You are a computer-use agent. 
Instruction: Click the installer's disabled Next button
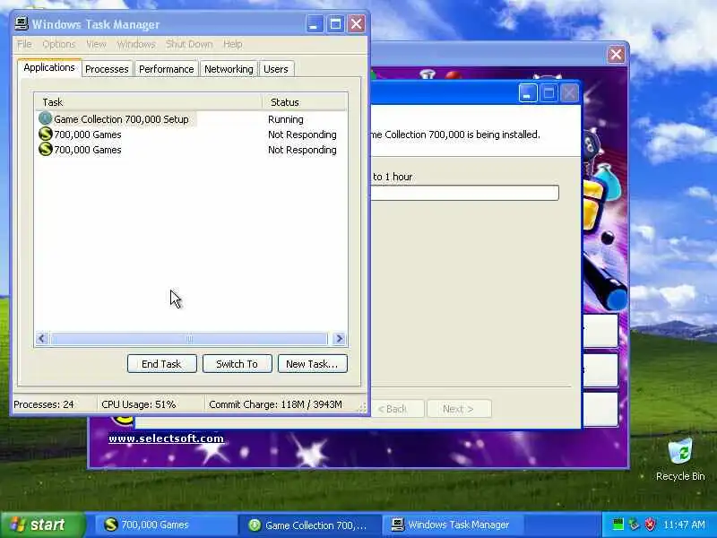(459, 409)
